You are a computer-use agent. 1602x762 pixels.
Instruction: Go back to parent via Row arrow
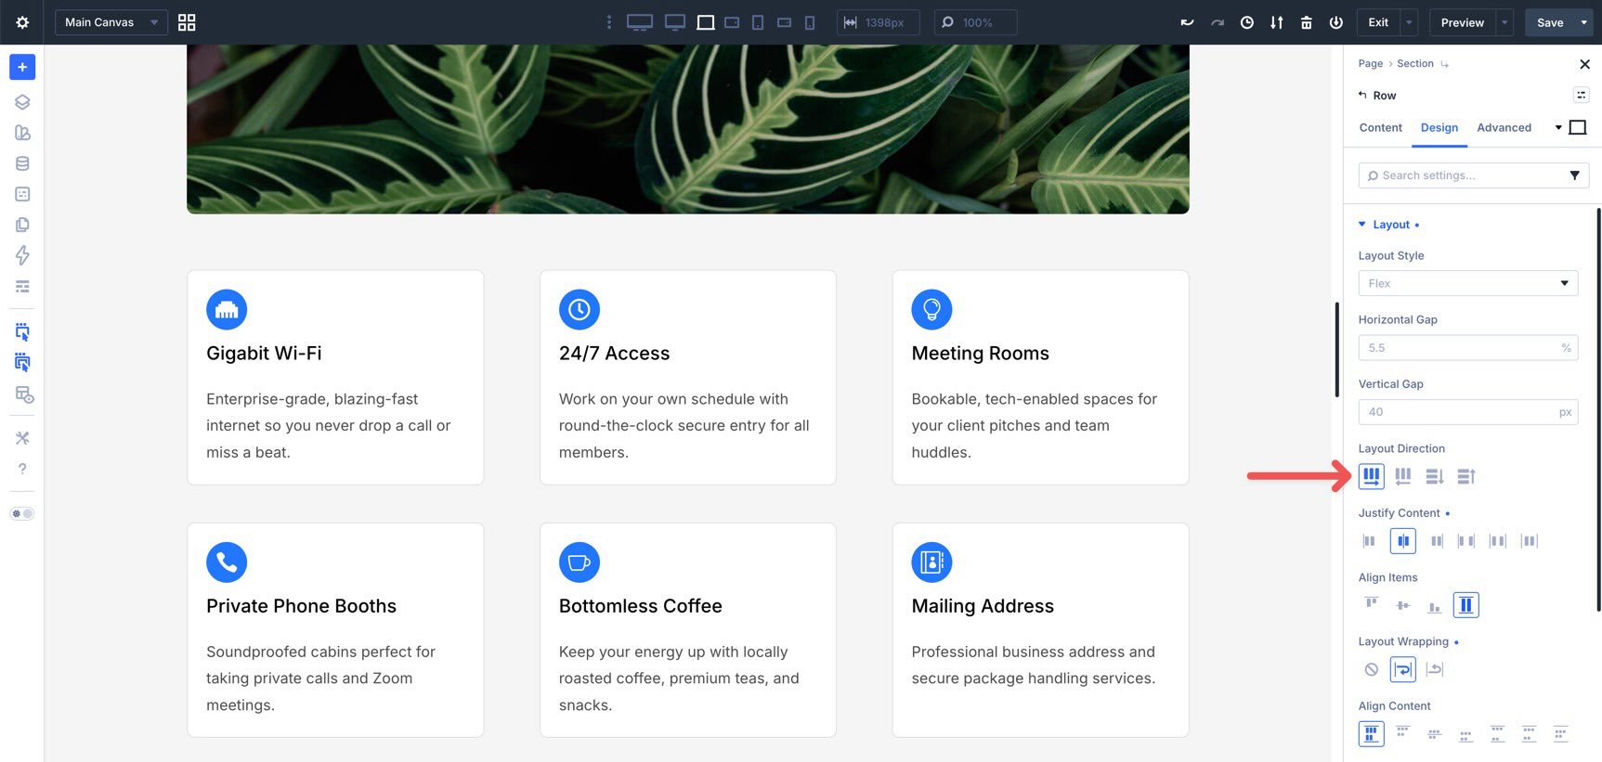[1362, 95]
